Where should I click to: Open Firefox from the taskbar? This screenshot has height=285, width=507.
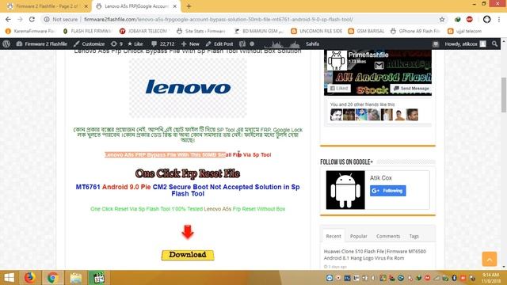30,278
